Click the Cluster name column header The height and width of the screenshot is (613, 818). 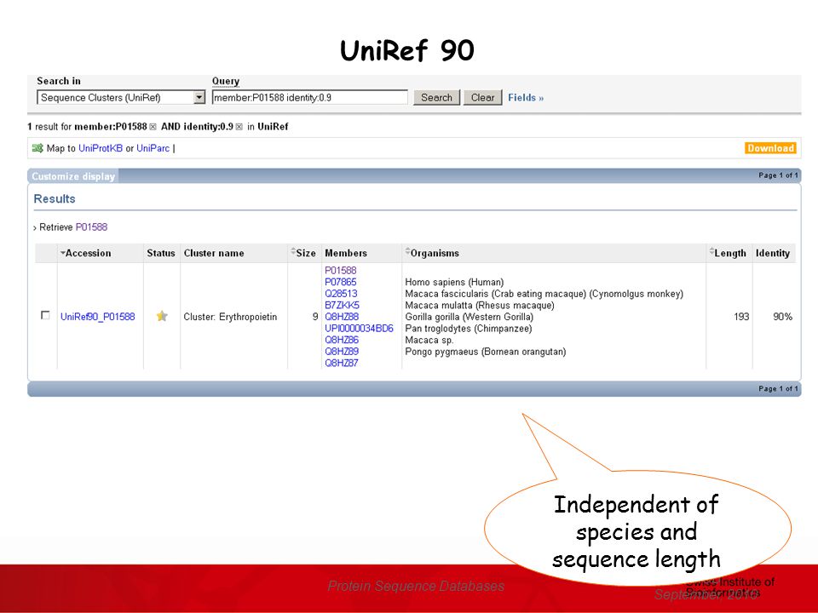[x=214, y=253]
